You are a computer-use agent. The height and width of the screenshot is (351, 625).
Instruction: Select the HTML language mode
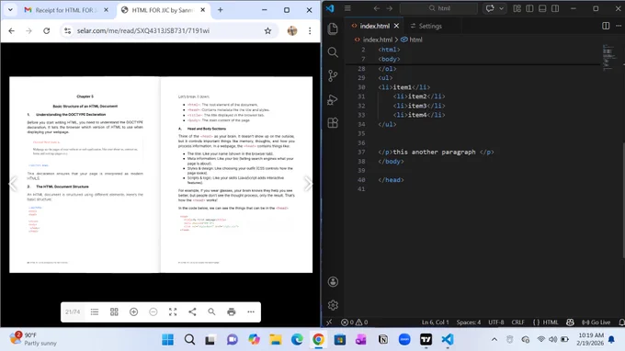pyautogui.click(x=546, y=323)
